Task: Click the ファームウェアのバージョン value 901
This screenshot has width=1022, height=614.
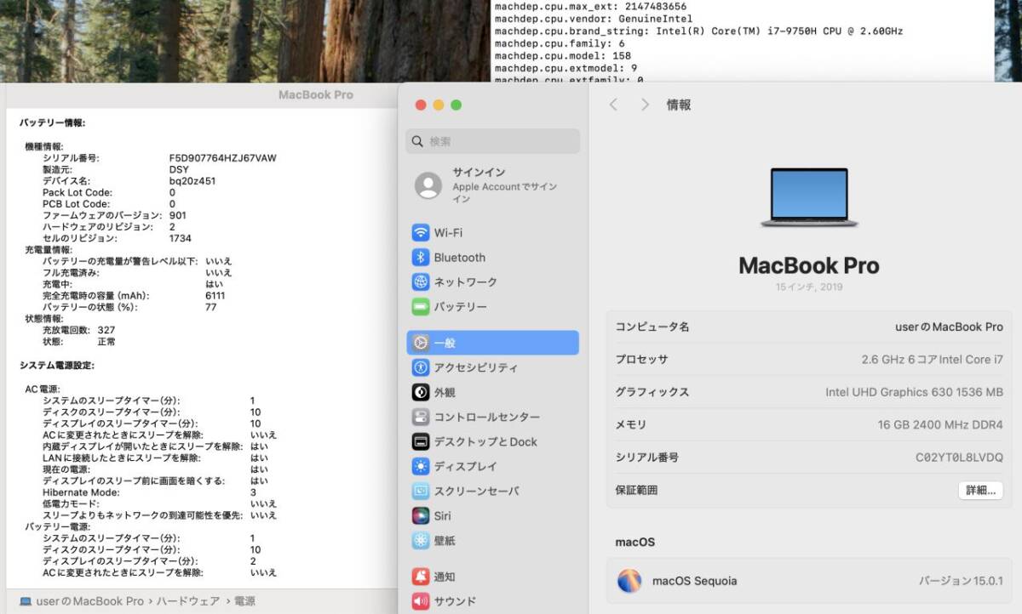Action: coord(177,215)
